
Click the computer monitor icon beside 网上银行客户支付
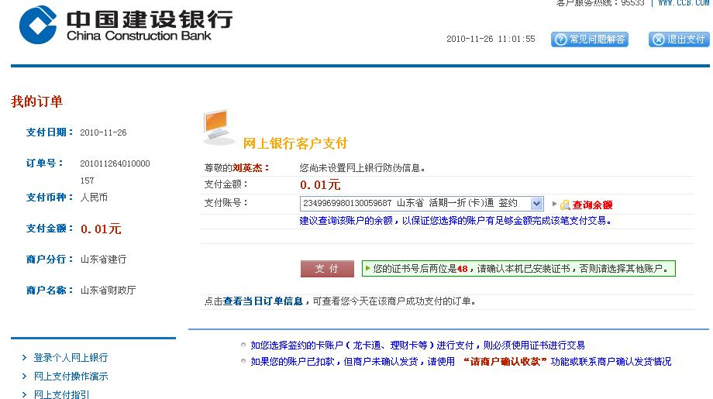tap(219, 127)
